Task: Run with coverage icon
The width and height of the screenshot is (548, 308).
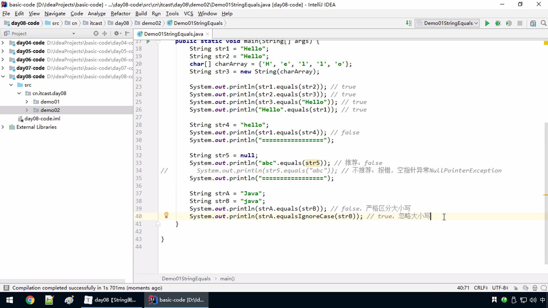Action: click(509, 23)
